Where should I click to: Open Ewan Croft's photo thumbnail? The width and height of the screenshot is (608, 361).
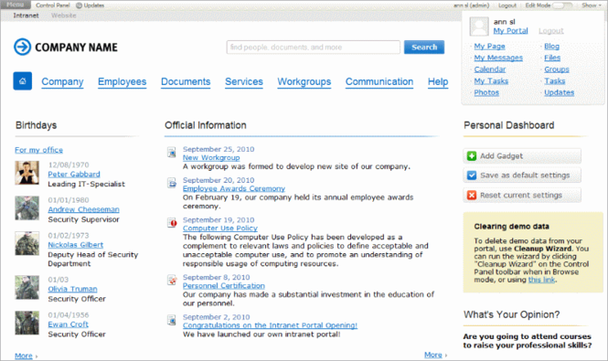point(27,323)
